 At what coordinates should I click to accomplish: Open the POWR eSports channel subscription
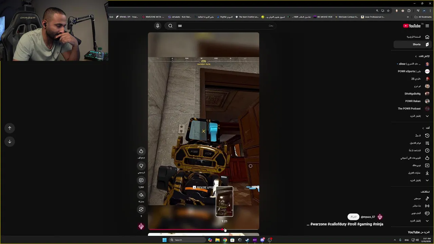coord(413,71)
